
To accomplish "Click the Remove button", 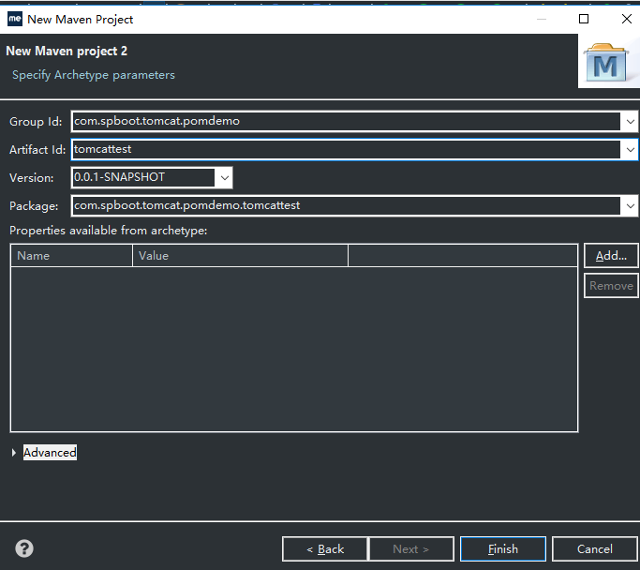I will [x=611, y=285].
